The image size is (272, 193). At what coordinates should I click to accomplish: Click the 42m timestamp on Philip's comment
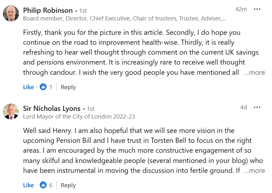(241, 9)
